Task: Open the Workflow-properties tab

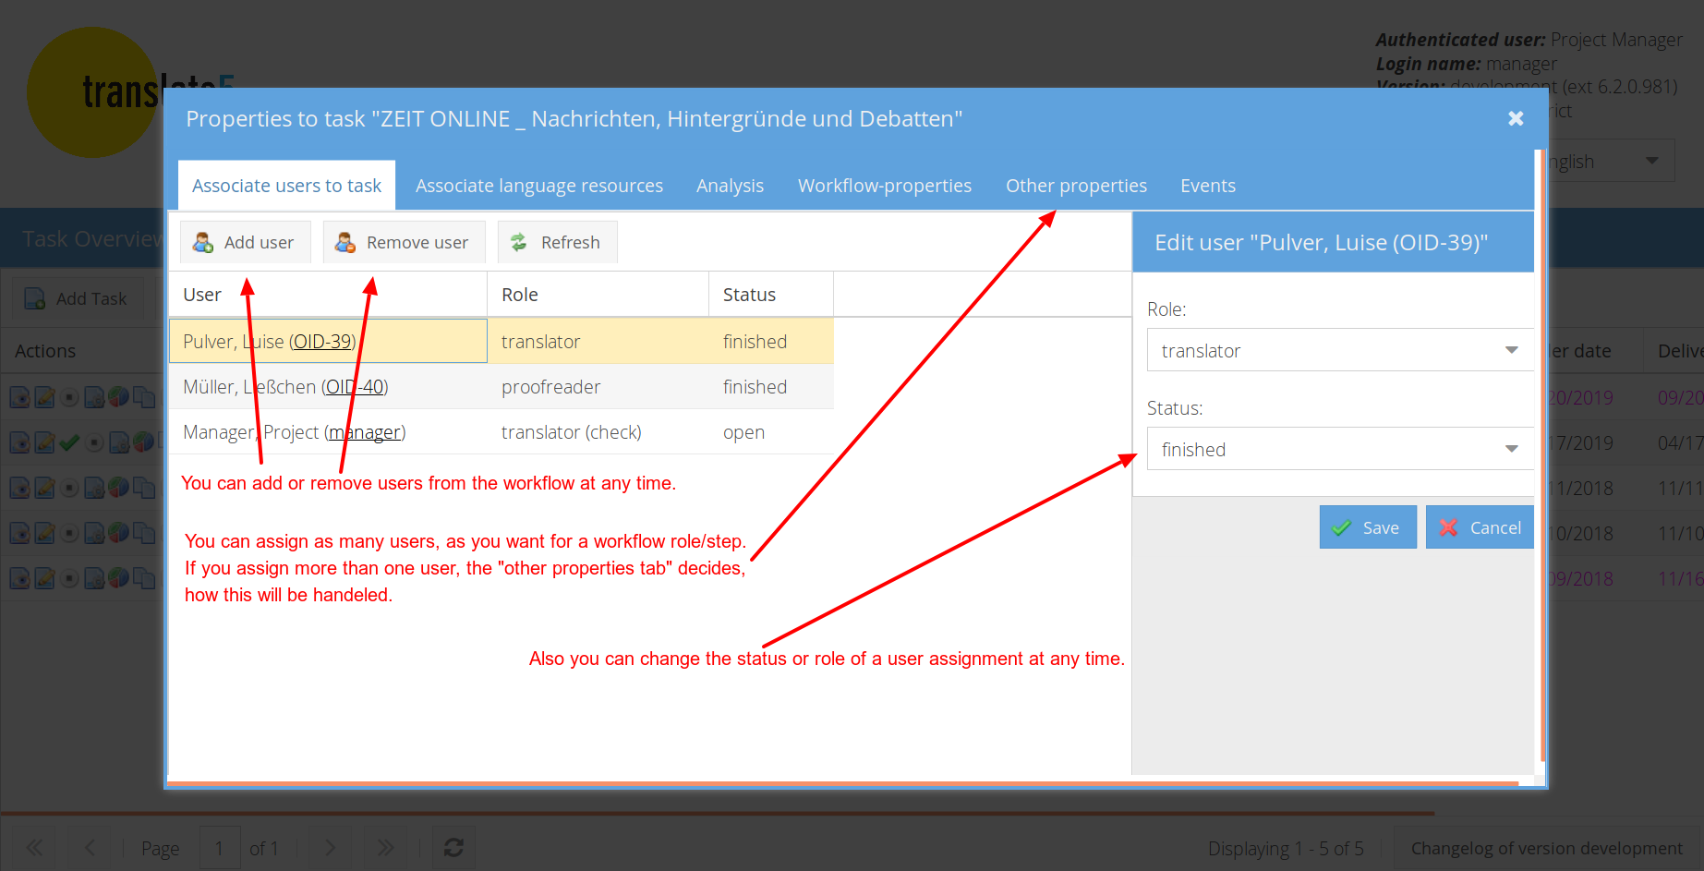Action: (885, 186)
